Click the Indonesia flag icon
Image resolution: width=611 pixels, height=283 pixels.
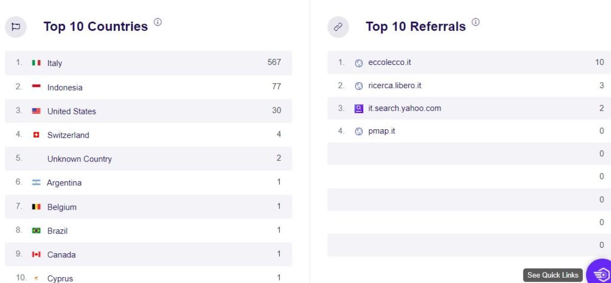36,86
